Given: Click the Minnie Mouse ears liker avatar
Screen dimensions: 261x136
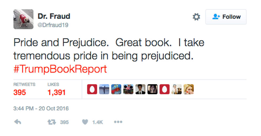Looking at the screenshot, I should (x=128, y=89).
